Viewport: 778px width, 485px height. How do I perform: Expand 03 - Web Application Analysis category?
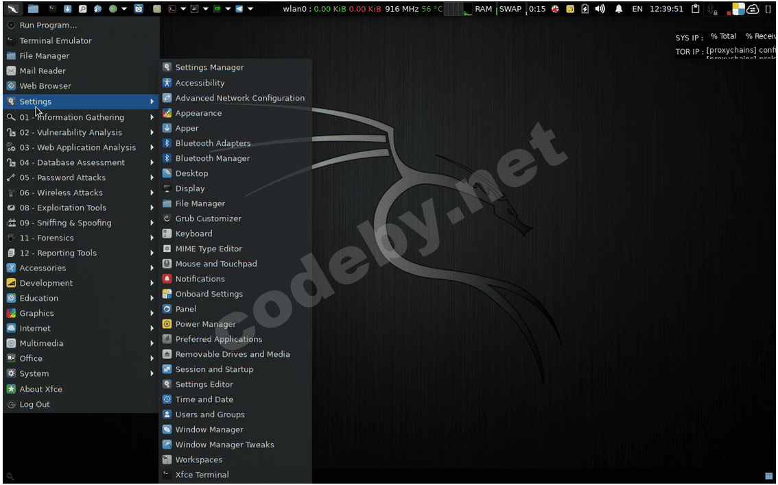pos(81,148)
